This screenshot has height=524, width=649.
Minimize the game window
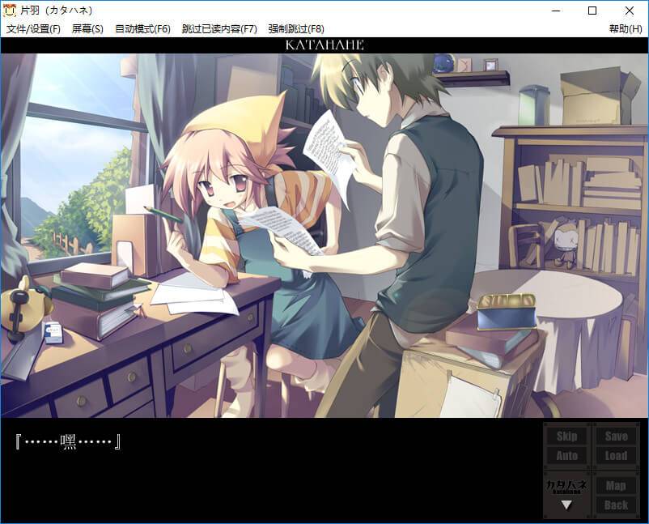(554, 11)
